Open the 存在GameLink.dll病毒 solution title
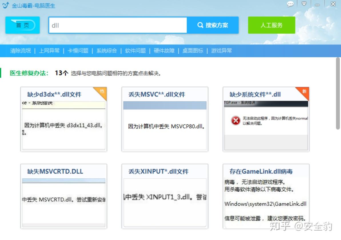The height and width of the screenshot is (240, 341). tap(261, 171)
